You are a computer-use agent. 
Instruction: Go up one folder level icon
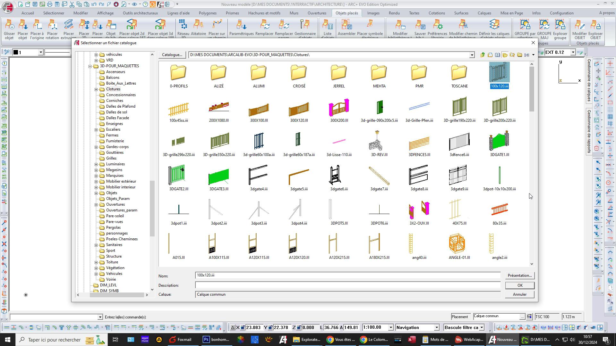(483, 55)
